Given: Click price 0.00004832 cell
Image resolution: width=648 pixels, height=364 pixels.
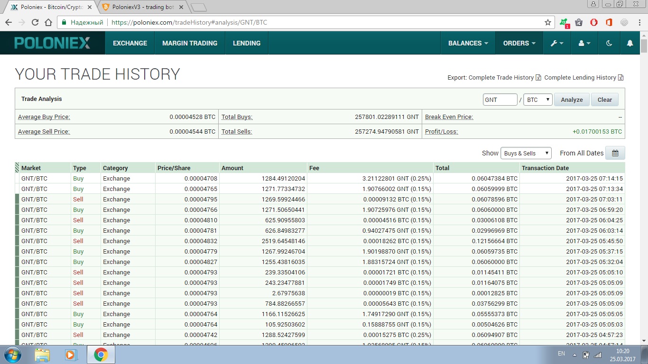Looking at the screenshot, I should [201, 241].
